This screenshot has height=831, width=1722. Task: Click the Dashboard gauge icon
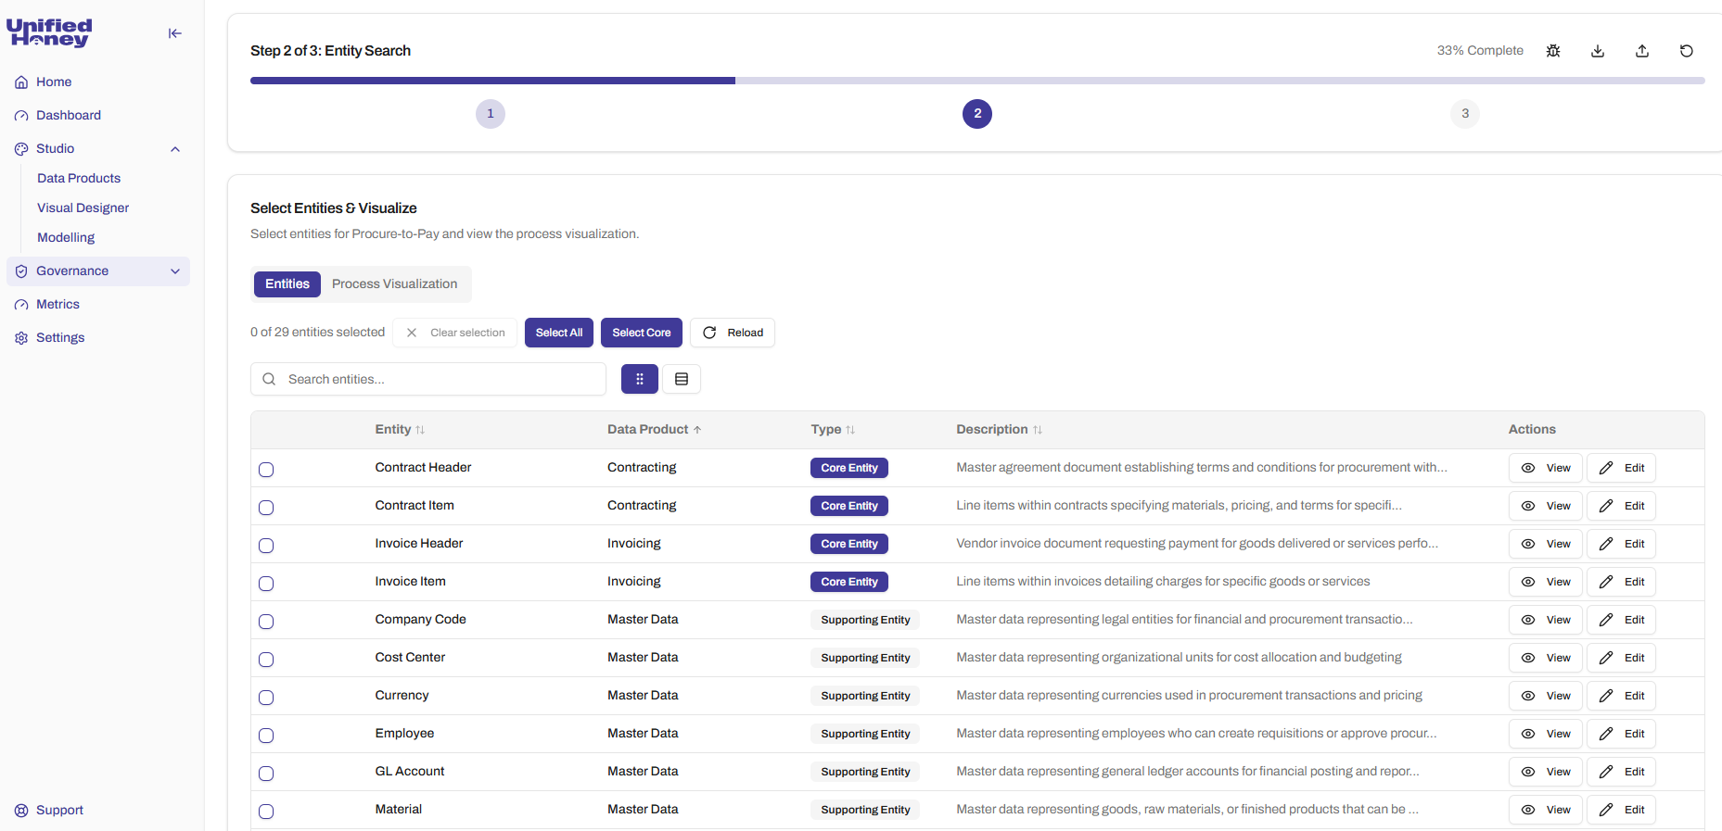pyautogui.click(x=21, y=116)
